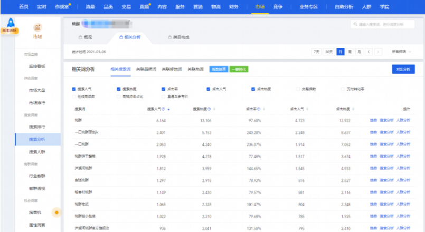Select the 30天 time range button

[329, 52]
